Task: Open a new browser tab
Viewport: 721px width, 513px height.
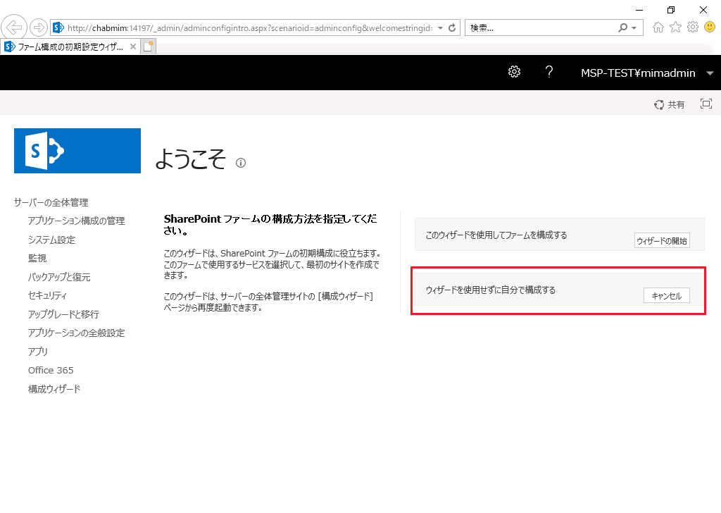Action: 148,47
